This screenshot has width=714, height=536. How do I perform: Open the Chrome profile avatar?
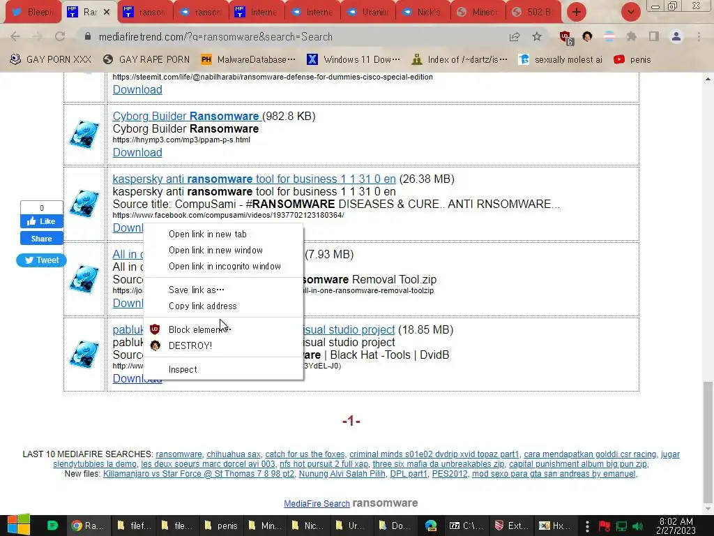(x=676, y=36)
